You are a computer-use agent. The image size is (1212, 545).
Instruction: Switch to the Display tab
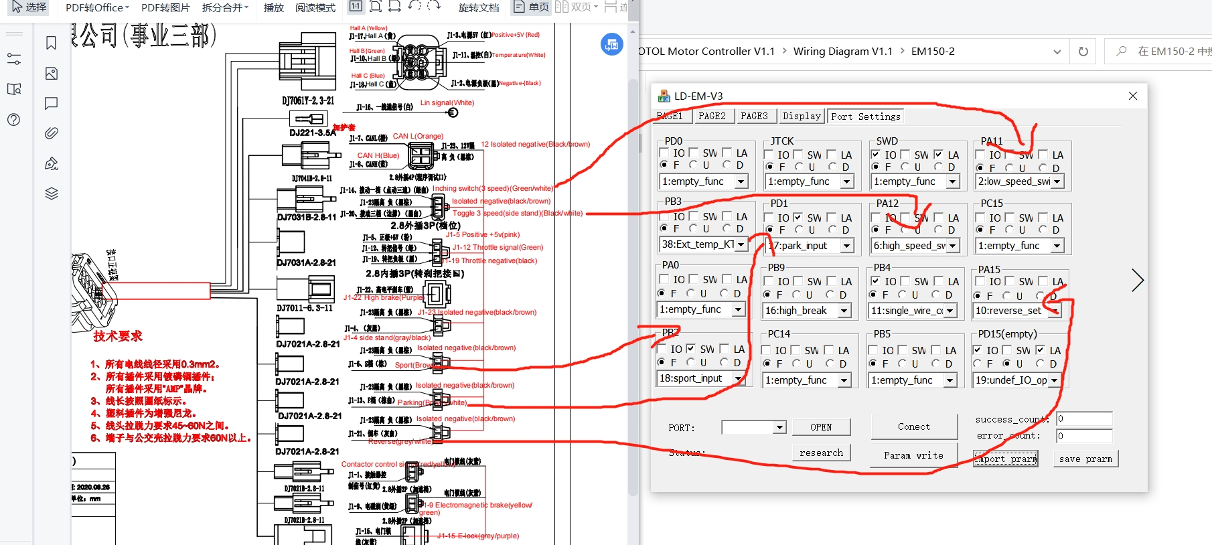click(x=802, y=116)
